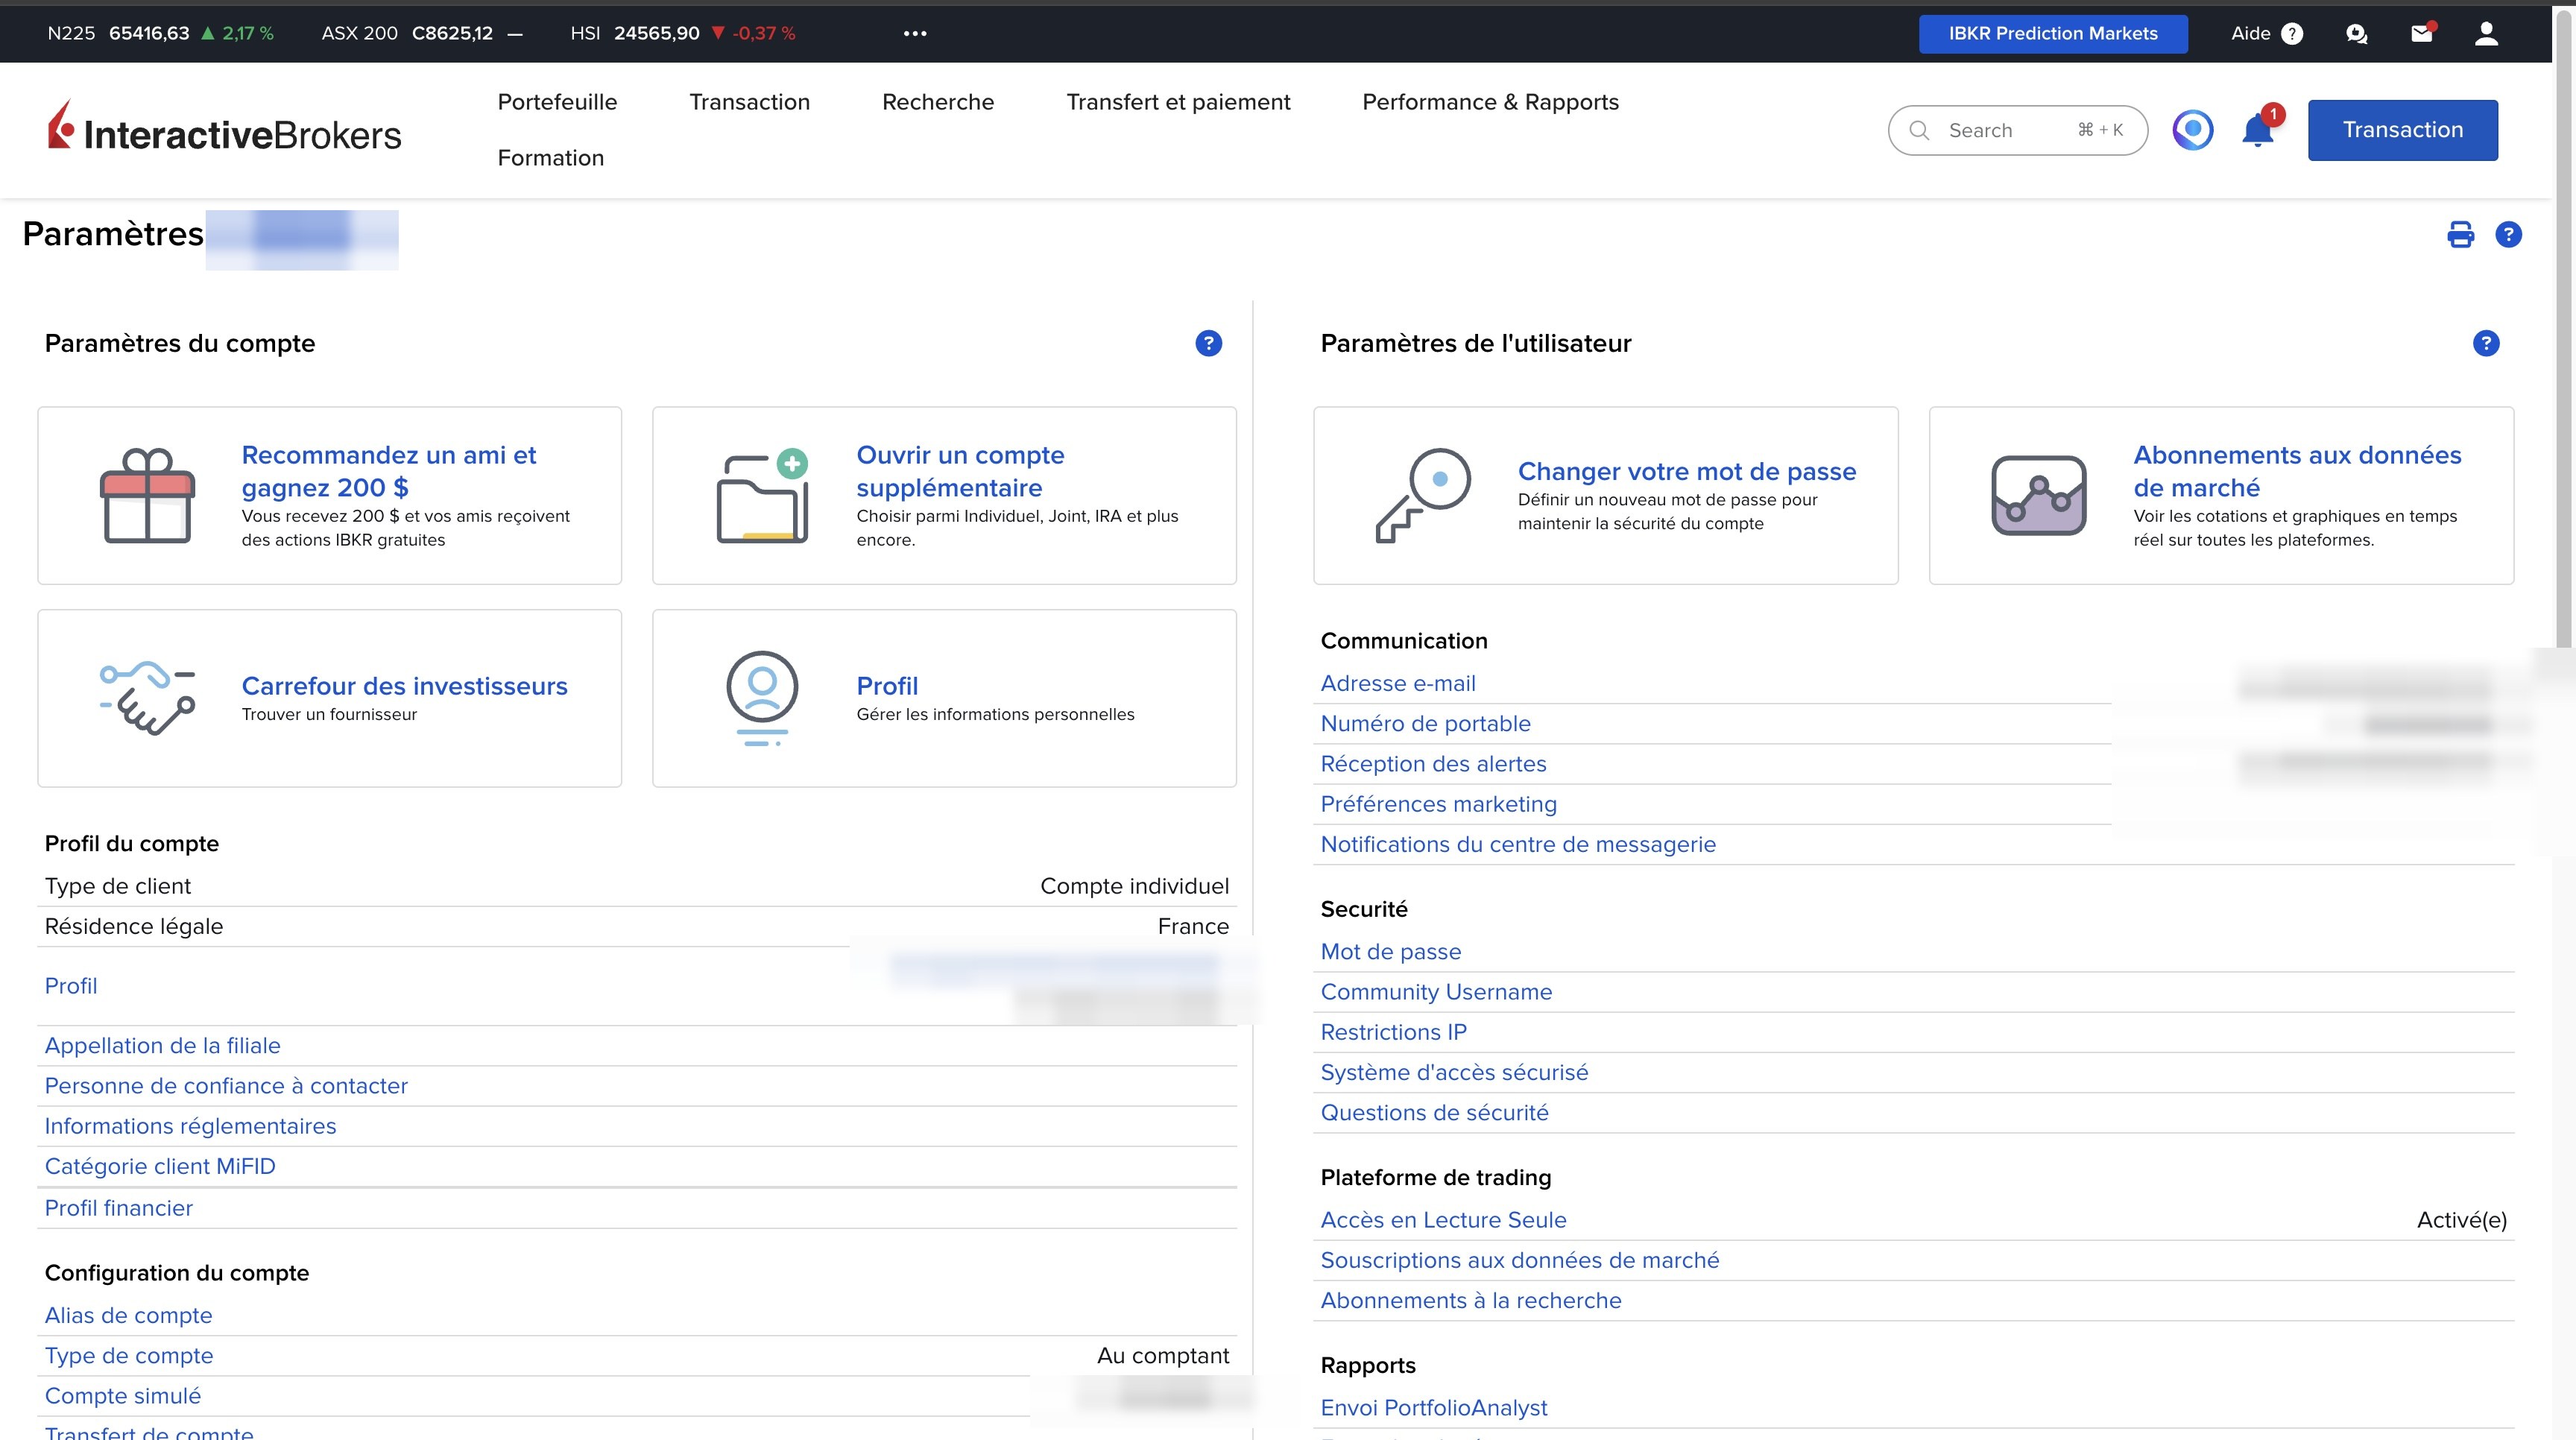This screenshot has height=1440, width=2576.
Task: Open help for Paramètres du compte
Action: (1208, 343)
